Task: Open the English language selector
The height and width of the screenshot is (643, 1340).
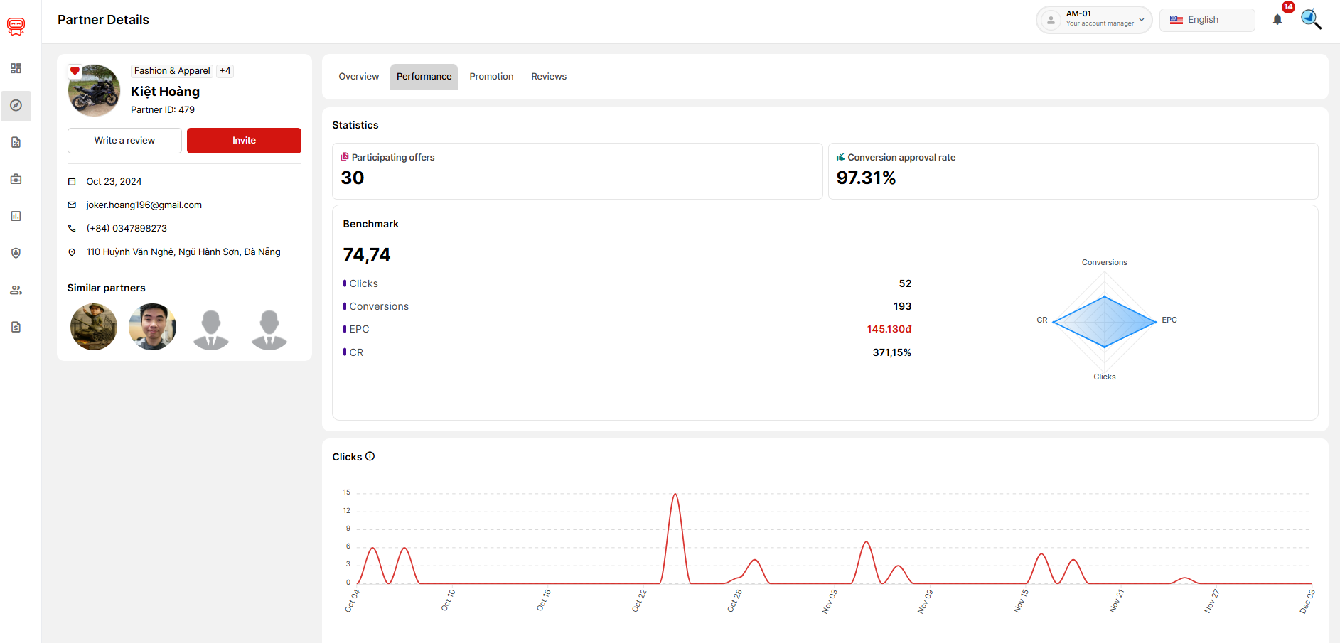Action: (x=1206, y=20)
